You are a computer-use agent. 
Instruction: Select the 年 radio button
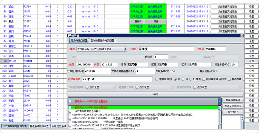[x=175, y=79]
